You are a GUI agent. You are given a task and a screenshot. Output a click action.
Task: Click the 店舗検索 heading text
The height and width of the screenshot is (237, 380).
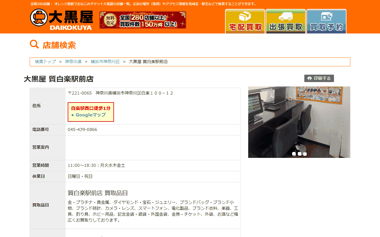coord(59,45)
